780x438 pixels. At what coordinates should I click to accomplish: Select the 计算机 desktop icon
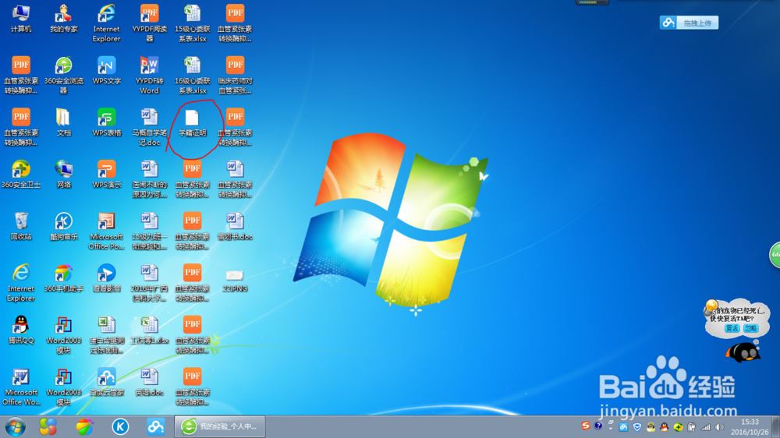point(21,19)
